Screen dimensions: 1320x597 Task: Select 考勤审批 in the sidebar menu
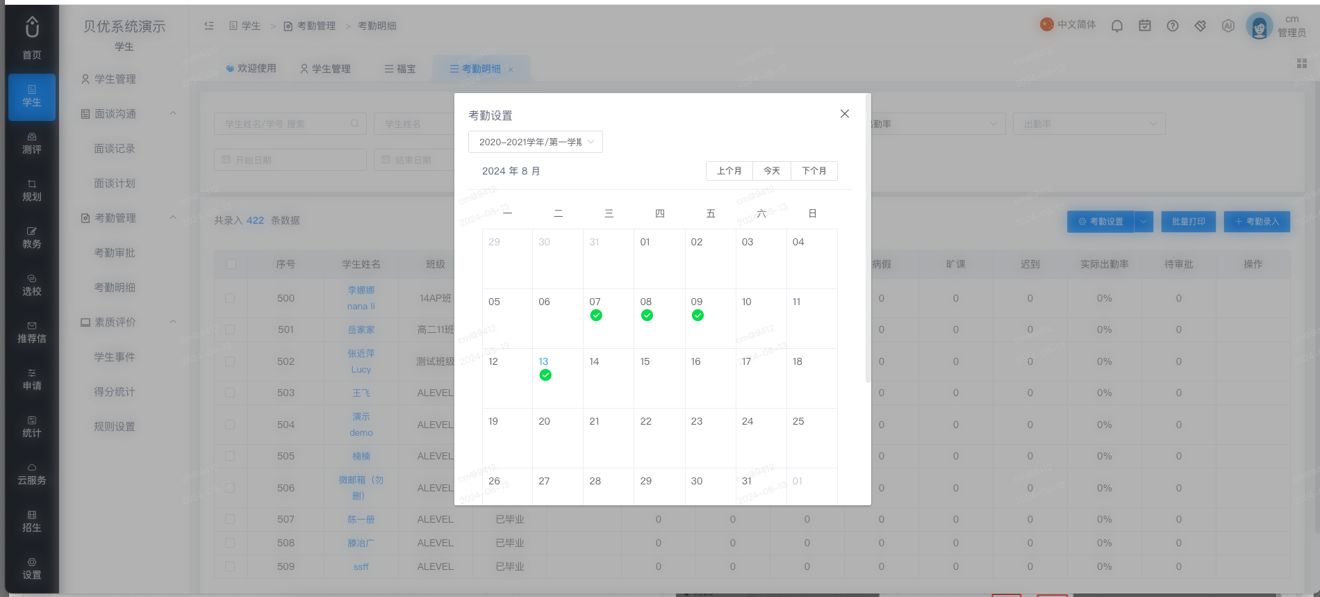coord(115,252)
